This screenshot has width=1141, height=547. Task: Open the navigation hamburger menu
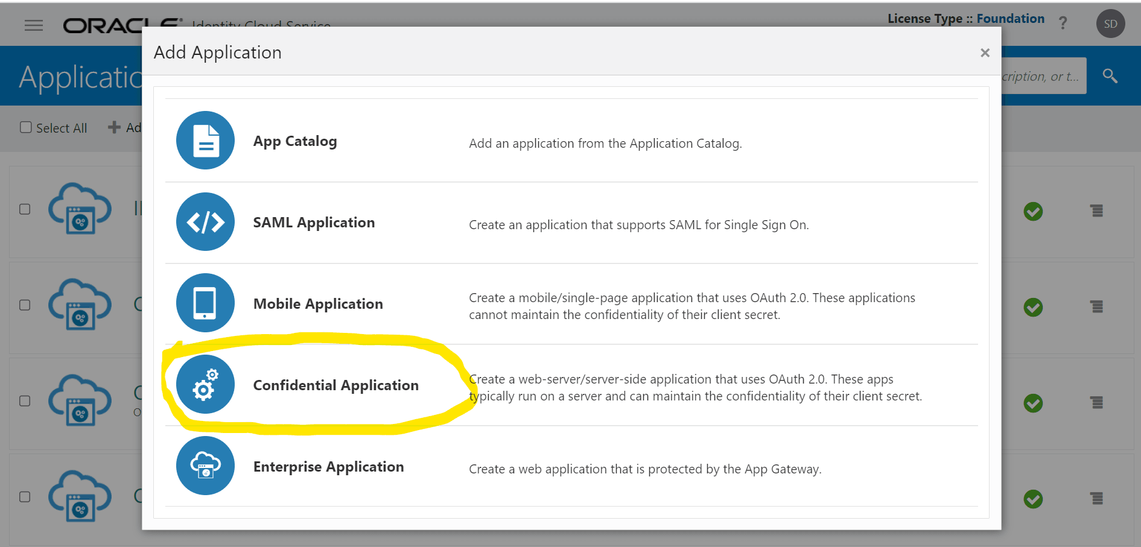33,25
